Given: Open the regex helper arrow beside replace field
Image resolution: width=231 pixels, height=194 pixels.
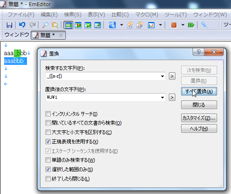Looking at the screenshot, I should click(x=172, y=97).
